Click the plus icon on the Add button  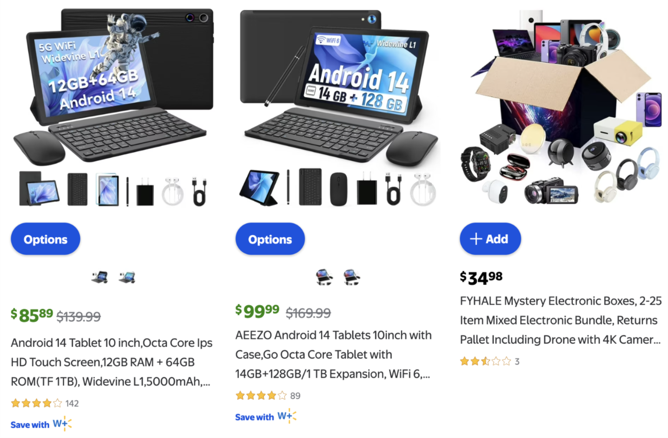tap(476, 239)
